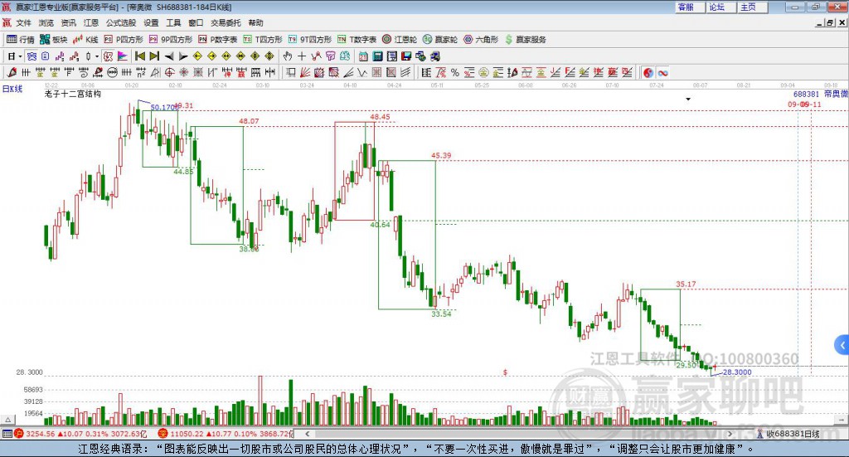This screenshot has width=849, height=457.
Task: Open the 板块 sector panel
Action: [53, 40]
